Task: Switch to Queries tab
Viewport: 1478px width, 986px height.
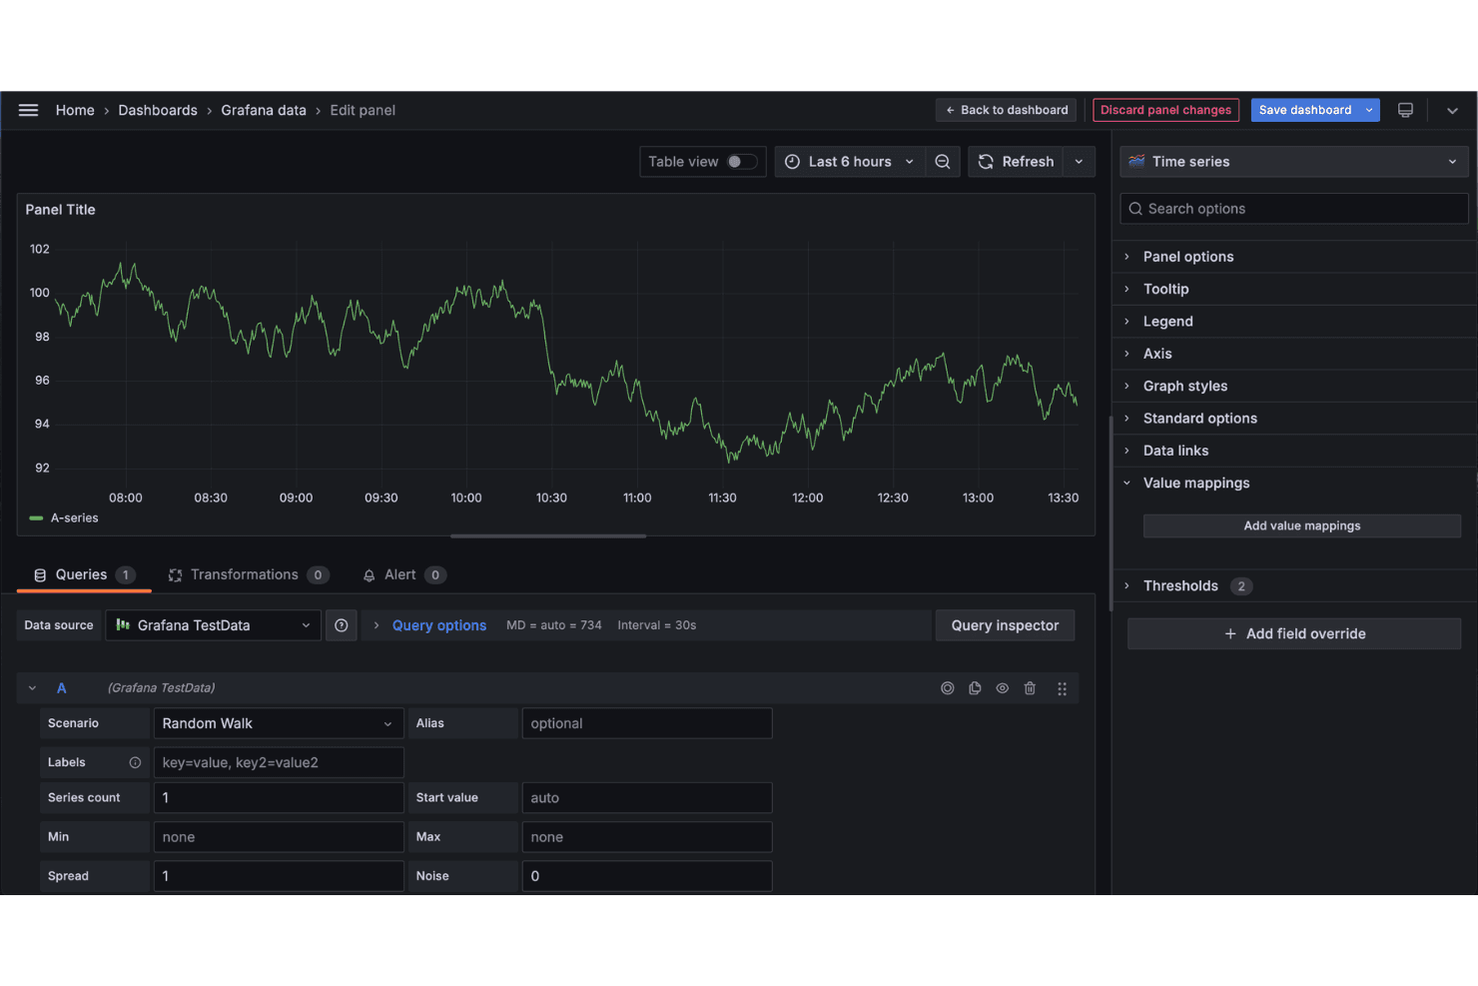Action: click(x=84, y=575)
